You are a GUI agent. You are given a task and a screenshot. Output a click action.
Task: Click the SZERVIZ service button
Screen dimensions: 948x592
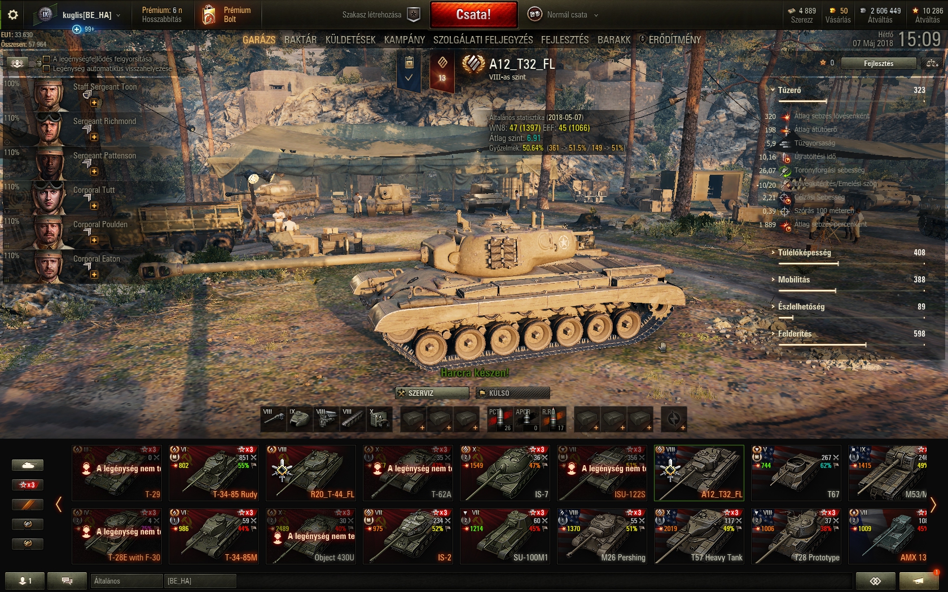[x=432, y=393]
